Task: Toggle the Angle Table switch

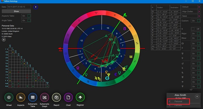Action: pyautogui.click(x=26, y=20)
